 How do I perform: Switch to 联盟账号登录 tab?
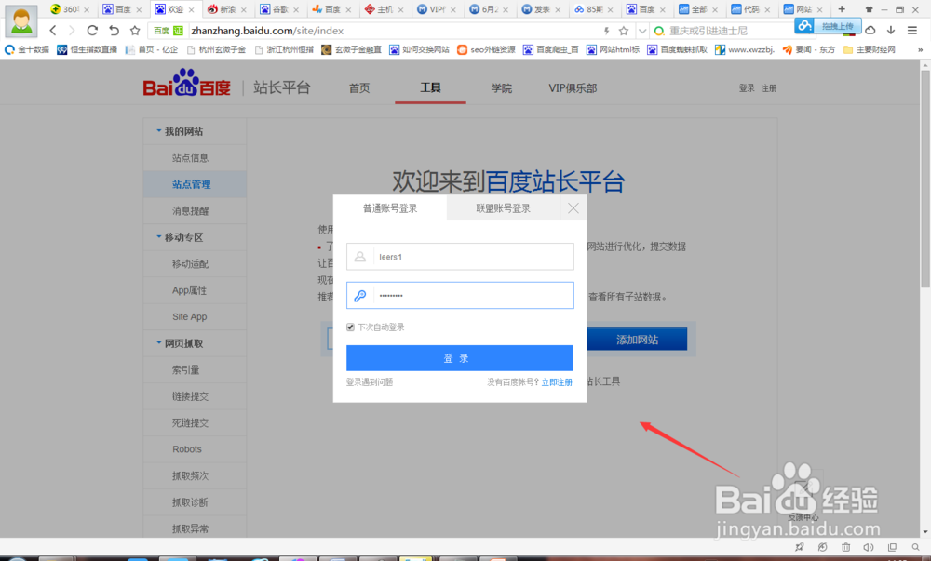click(503, 208)
